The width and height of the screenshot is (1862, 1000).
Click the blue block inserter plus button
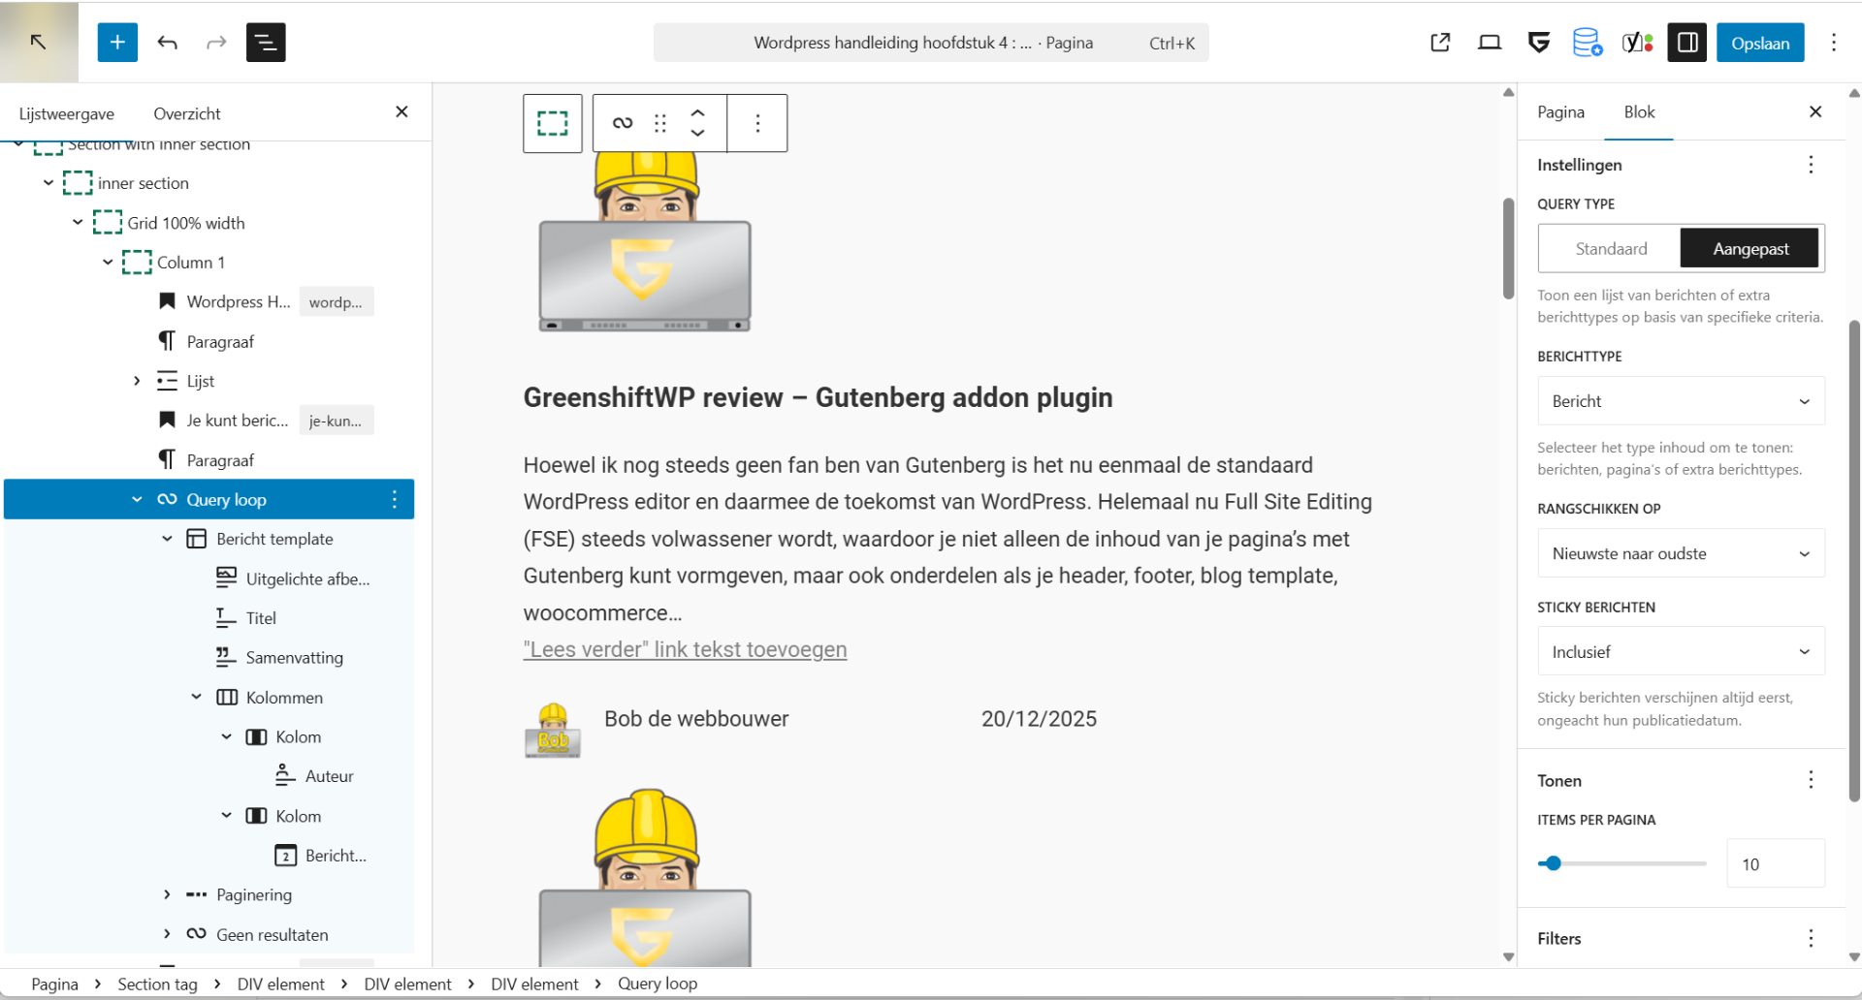pyautogui.click(x=117, y=43)
